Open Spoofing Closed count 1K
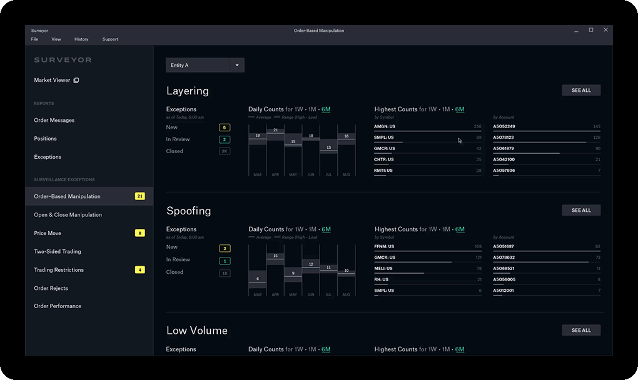This screenshot has height=380, width=638. click(225, 274)
